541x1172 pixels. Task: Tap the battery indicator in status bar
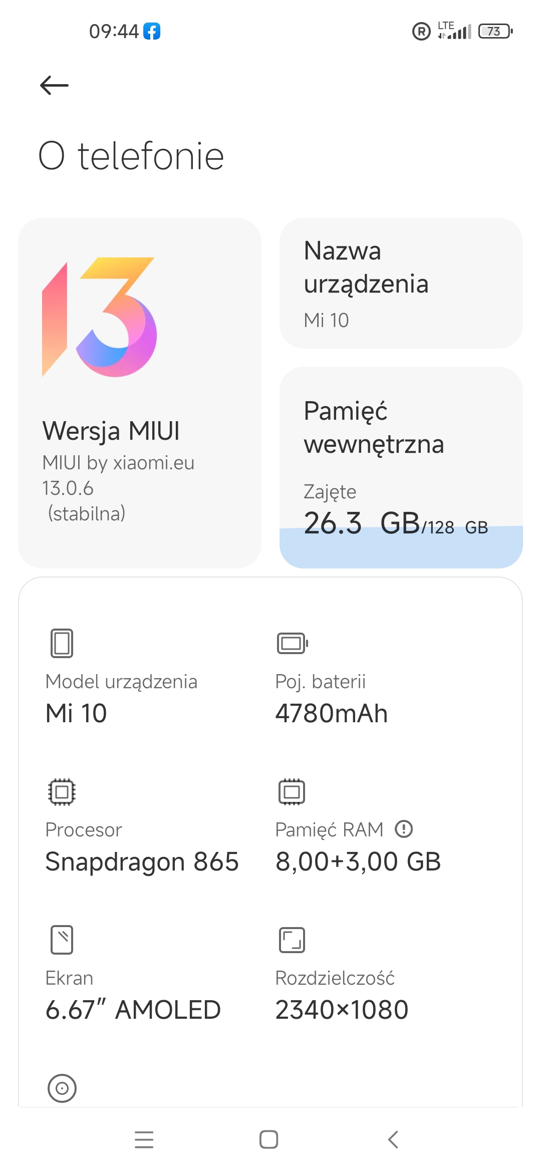(495, 32)
